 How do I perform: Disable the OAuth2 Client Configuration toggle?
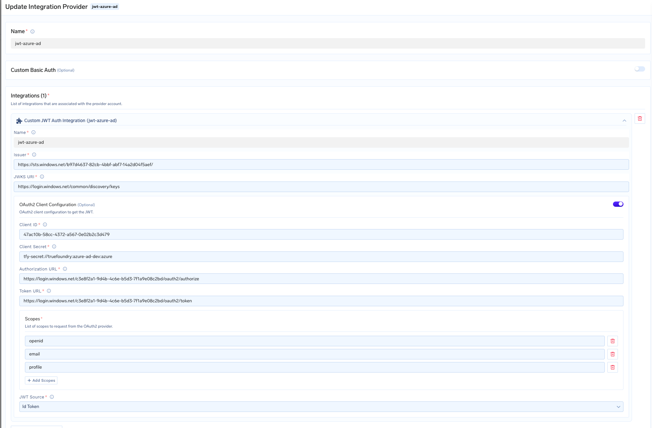click(618, 204)
